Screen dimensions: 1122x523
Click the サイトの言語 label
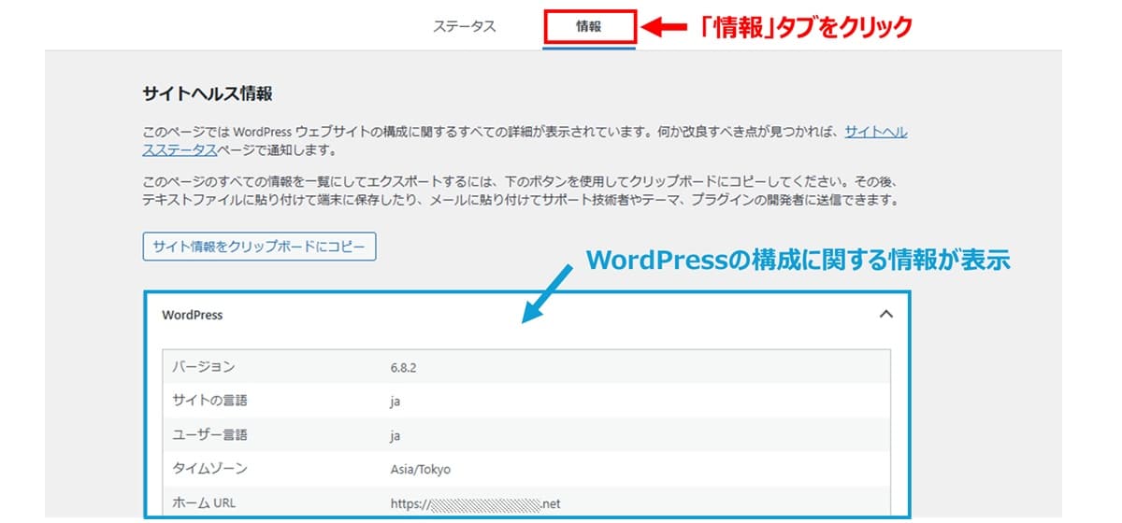(210, 401)
